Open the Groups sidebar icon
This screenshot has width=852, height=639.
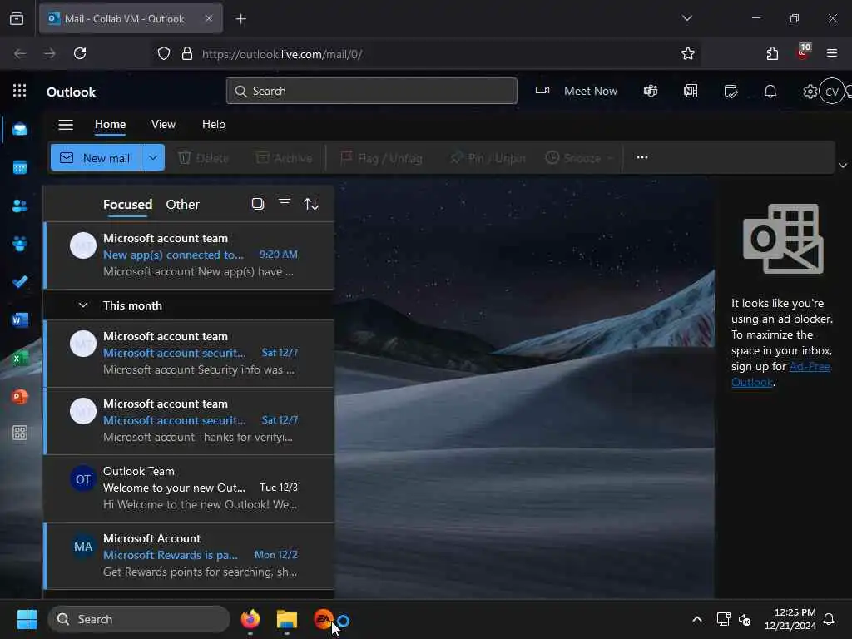click(20, 244)
